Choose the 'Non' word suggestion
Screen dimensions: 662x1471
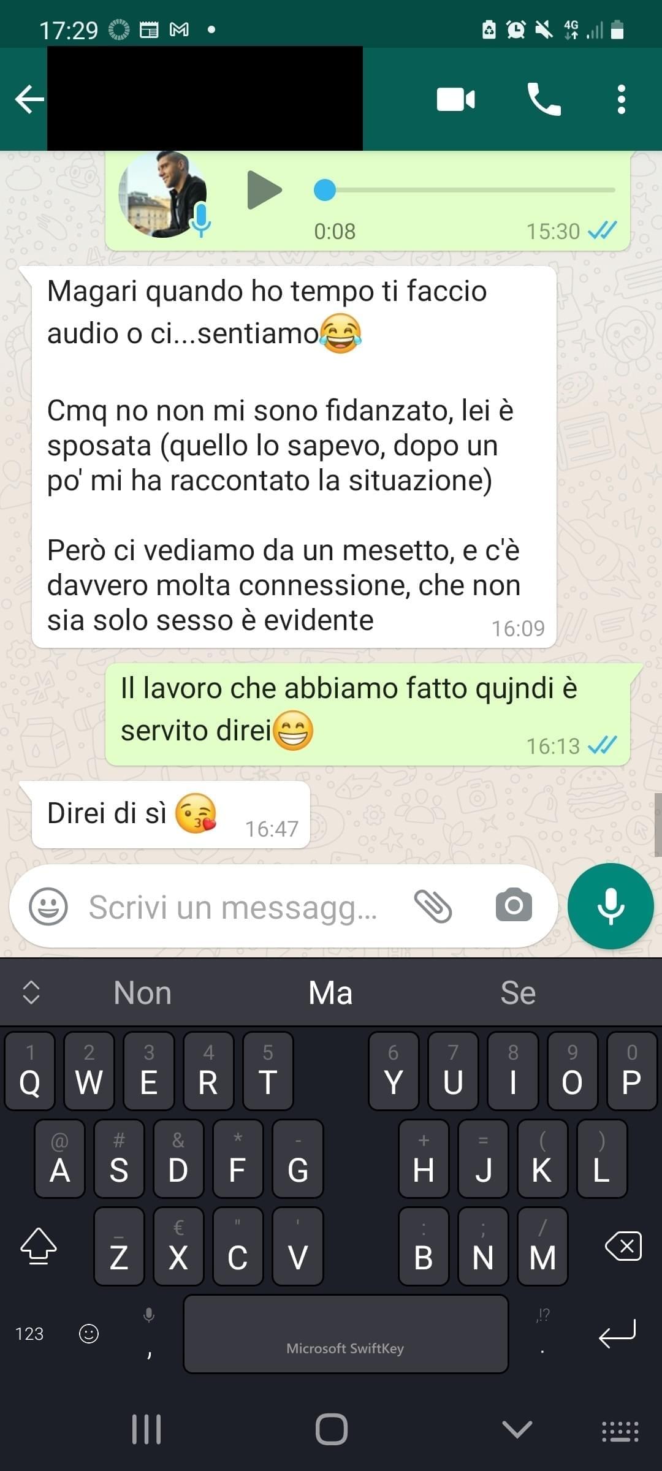(x=142, y=992)
